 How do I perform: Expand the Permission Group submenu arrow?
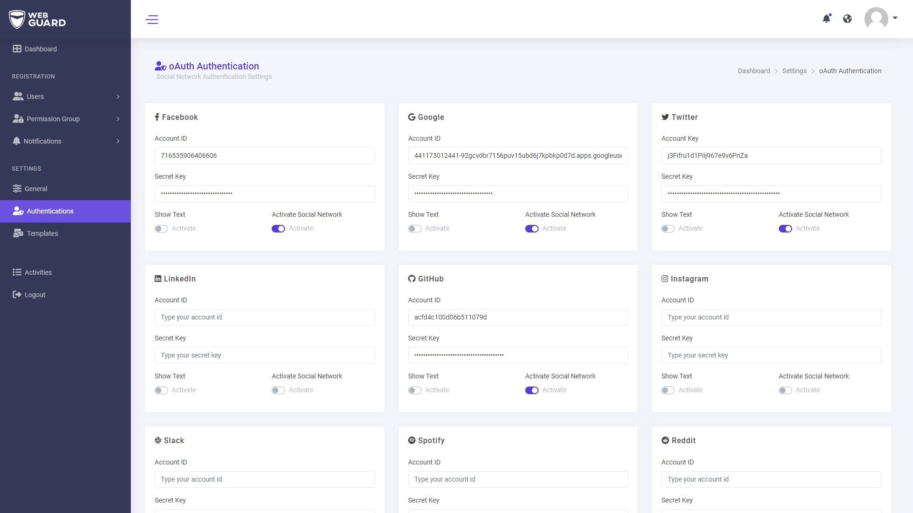click(x=118, y=119)
